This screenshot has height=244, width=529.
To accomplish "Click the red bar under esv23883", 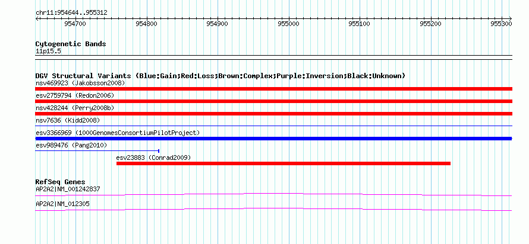I will pos(284,163).
